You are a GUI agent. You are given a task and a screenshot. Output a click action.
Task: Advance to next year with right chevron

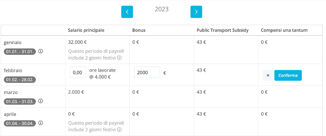[x=196, y=12]
